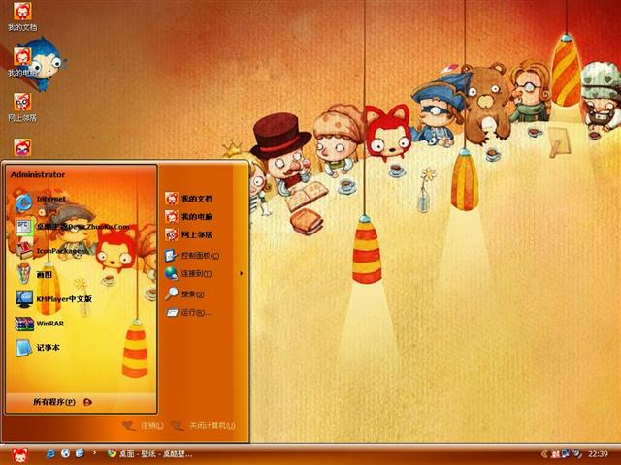The height and width of the screenshot is (465, 621).
Task: Expand 所有程序(P) all programs
Action: [62, 402]
